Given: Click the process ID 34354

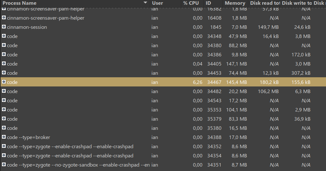Looking at the screenshot, I should (214, 156).
